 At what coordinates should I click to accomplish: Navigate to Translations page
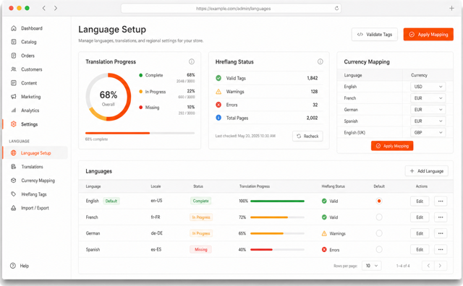coord(32,167)
